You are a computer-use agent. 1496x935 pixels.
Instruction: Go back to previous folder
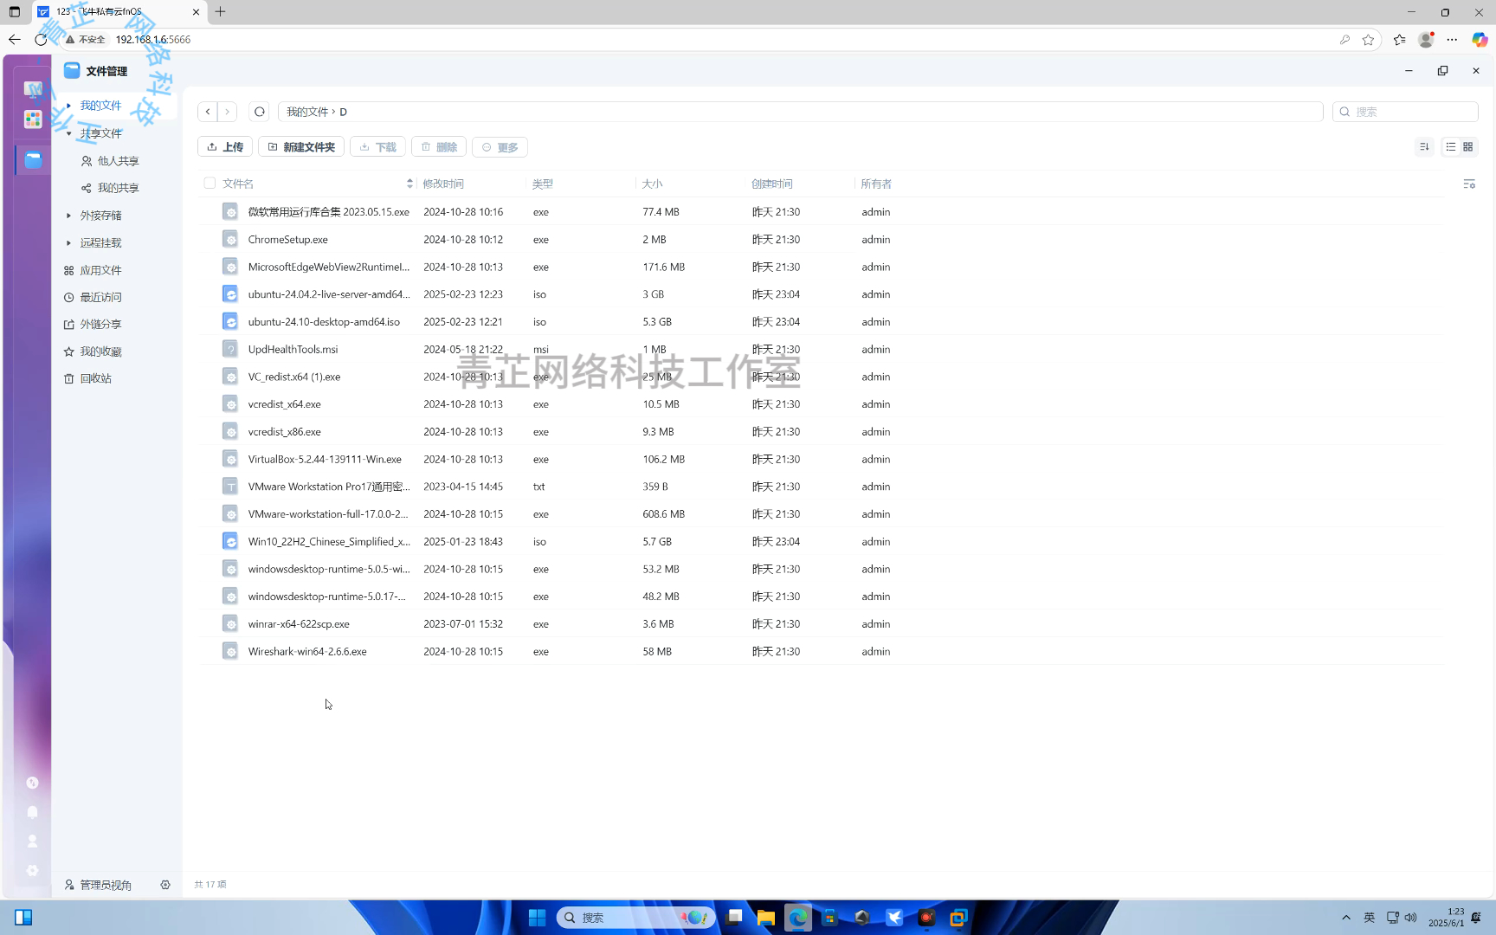click(x=208, y=112)
